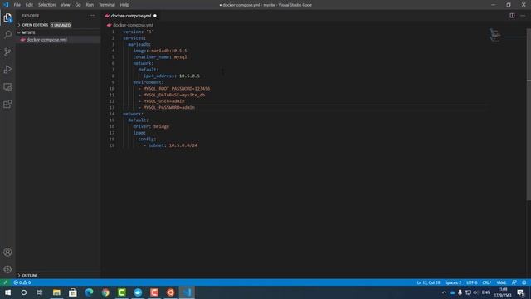Open Explorer panel More Actions ellipsis
531x299 pixels.
[92, 16]
